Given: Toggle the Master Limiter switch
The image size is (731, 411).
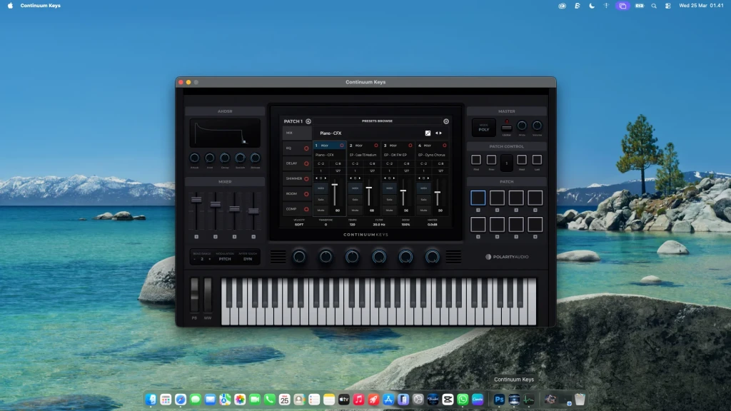Looking at the screenshot, I should point(507,127).
